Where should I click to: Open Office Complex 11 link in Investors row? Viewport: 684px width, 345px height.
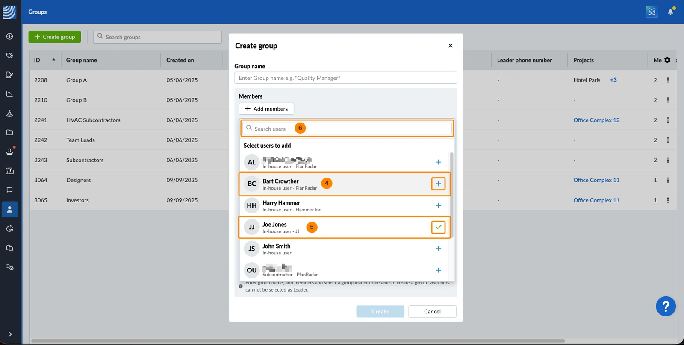click(x=596, y=200)
